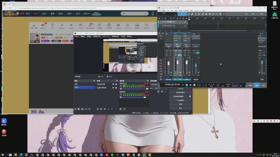Toggle visibility eye of Display Capture source
The height and width of the screenshot is (157, 280).
click(113, 88)
